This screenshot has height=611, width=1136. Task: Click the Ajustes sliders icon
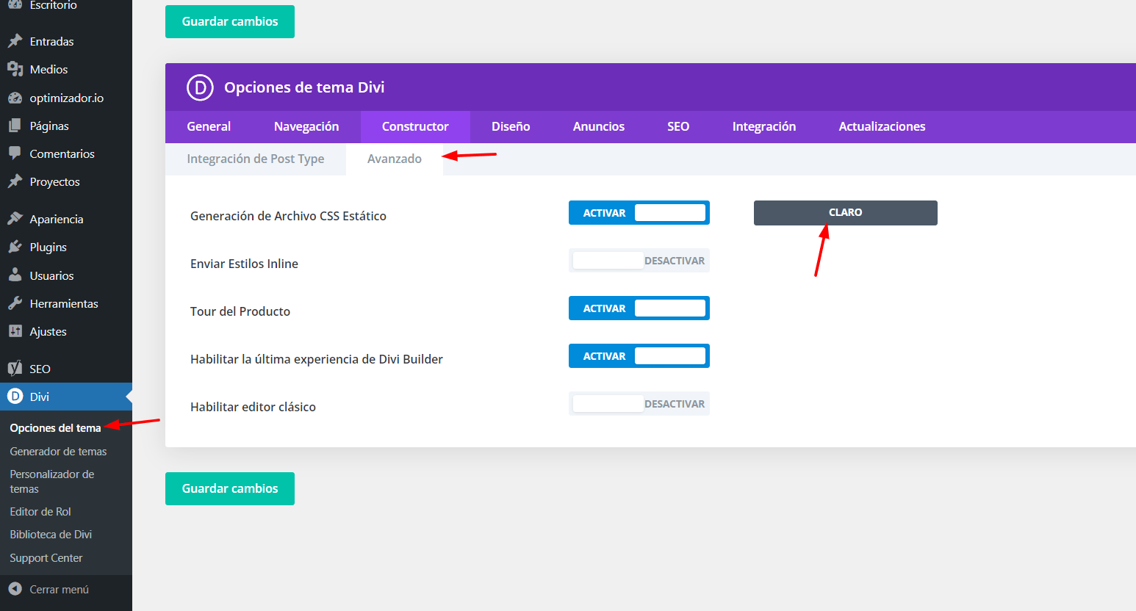pos(15,331)
